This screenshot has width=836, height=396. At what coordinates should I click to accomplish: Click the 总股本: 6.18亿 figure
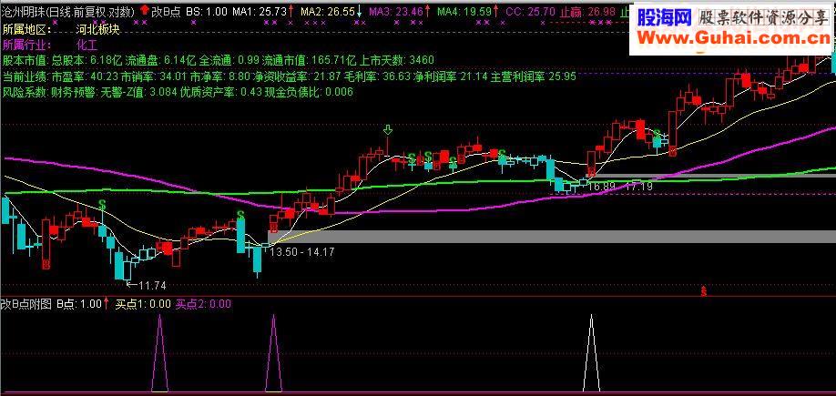[87, 60]
